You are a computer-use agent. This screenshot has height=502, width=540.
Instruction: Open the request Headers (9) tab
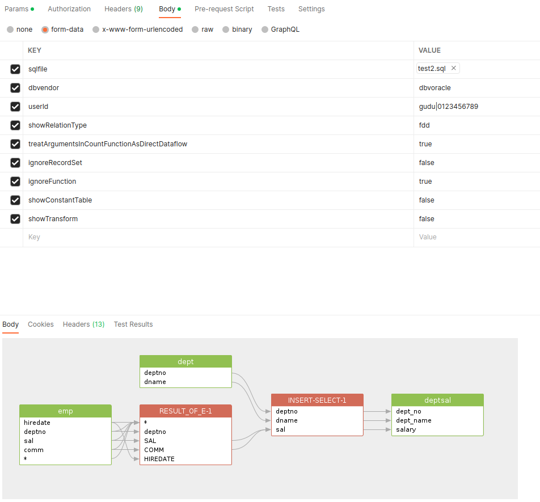[x=124, y=9]
